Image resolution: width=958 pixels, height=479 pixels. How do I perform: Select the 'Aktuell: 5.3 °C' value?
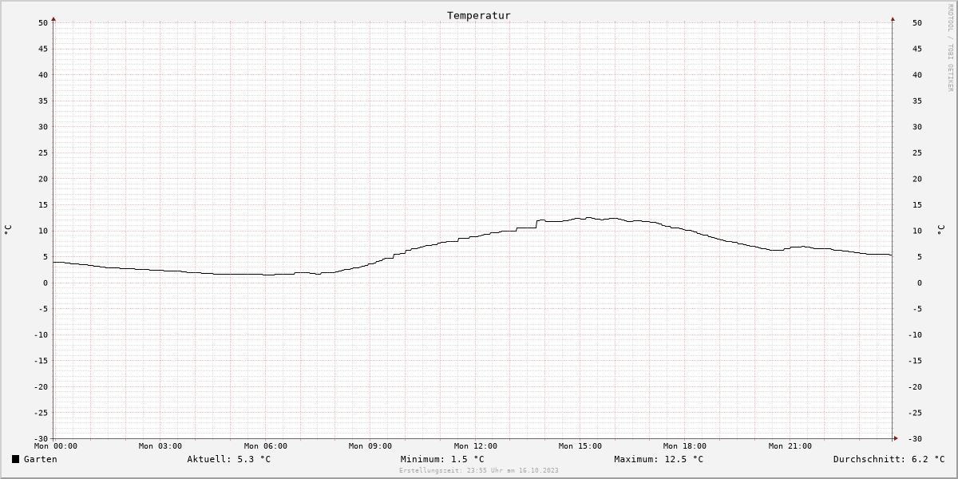[x=229, y=459]
